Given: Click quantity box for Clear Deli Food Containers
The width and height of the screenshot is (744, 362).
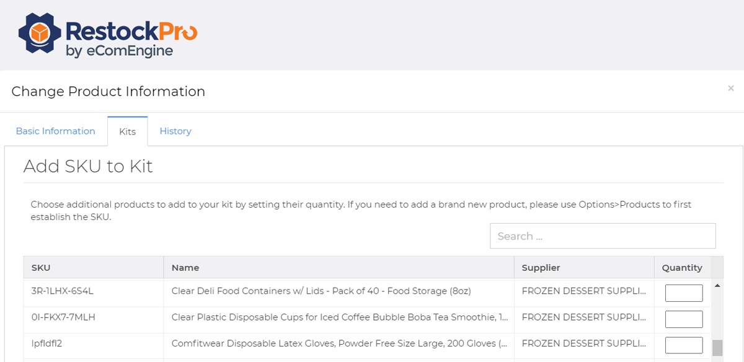Looking at the screenshot, I should pos(684,293).
